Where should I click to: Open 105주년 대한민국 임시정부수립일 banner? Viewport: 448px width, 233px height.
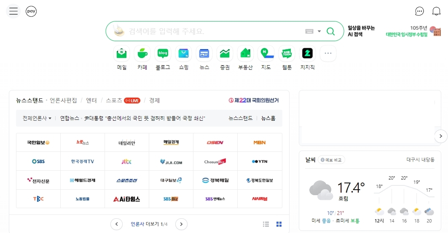(413, 31)
